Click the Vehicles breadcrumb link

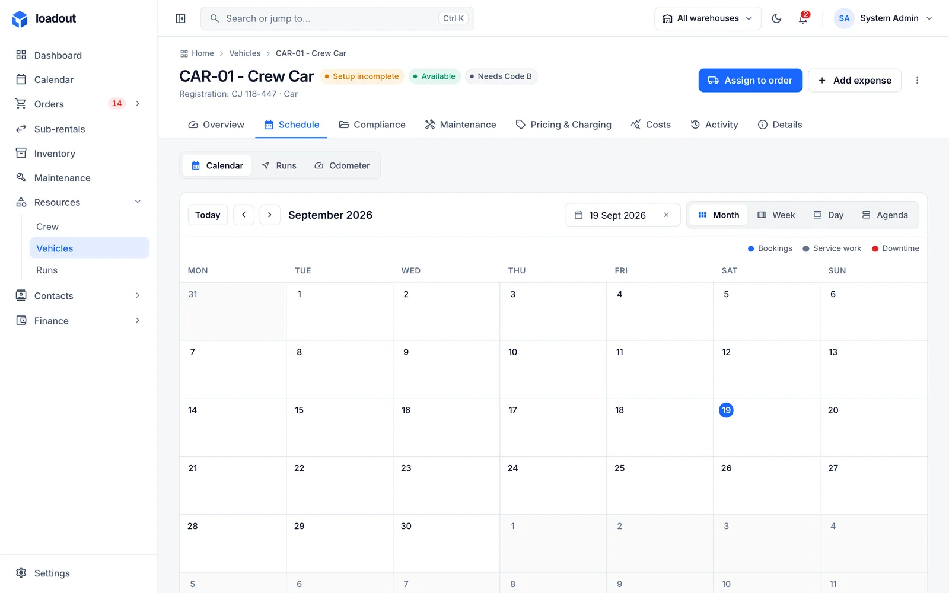[245, 53]
